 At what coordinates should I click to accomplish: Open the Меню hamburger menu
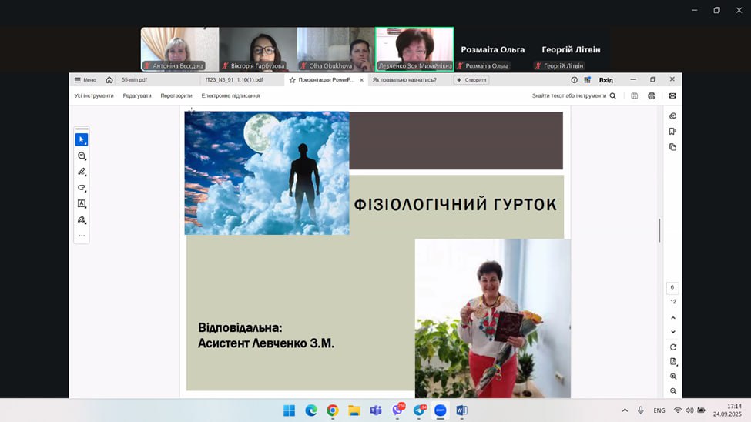[85, 80]
